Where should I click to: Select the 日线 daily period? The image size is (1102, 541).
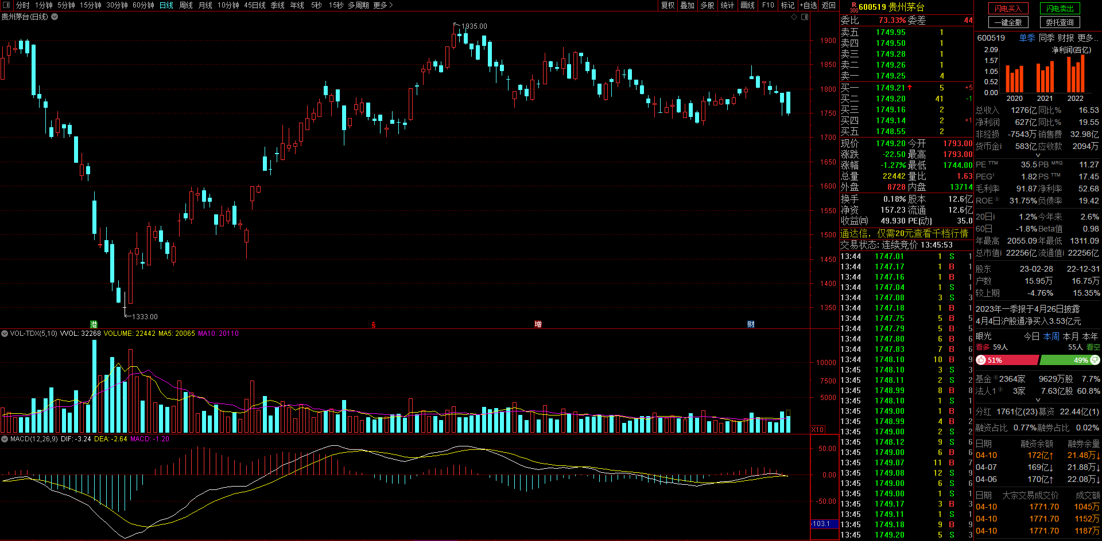166,5
